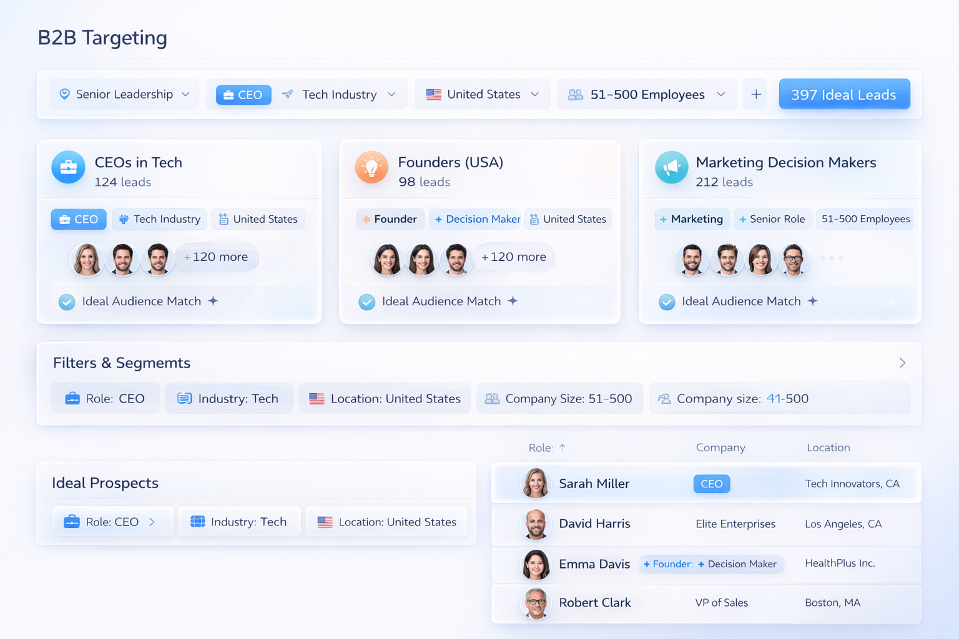Click the +120 more avatars on CEOs in Tech

(216, 256)
